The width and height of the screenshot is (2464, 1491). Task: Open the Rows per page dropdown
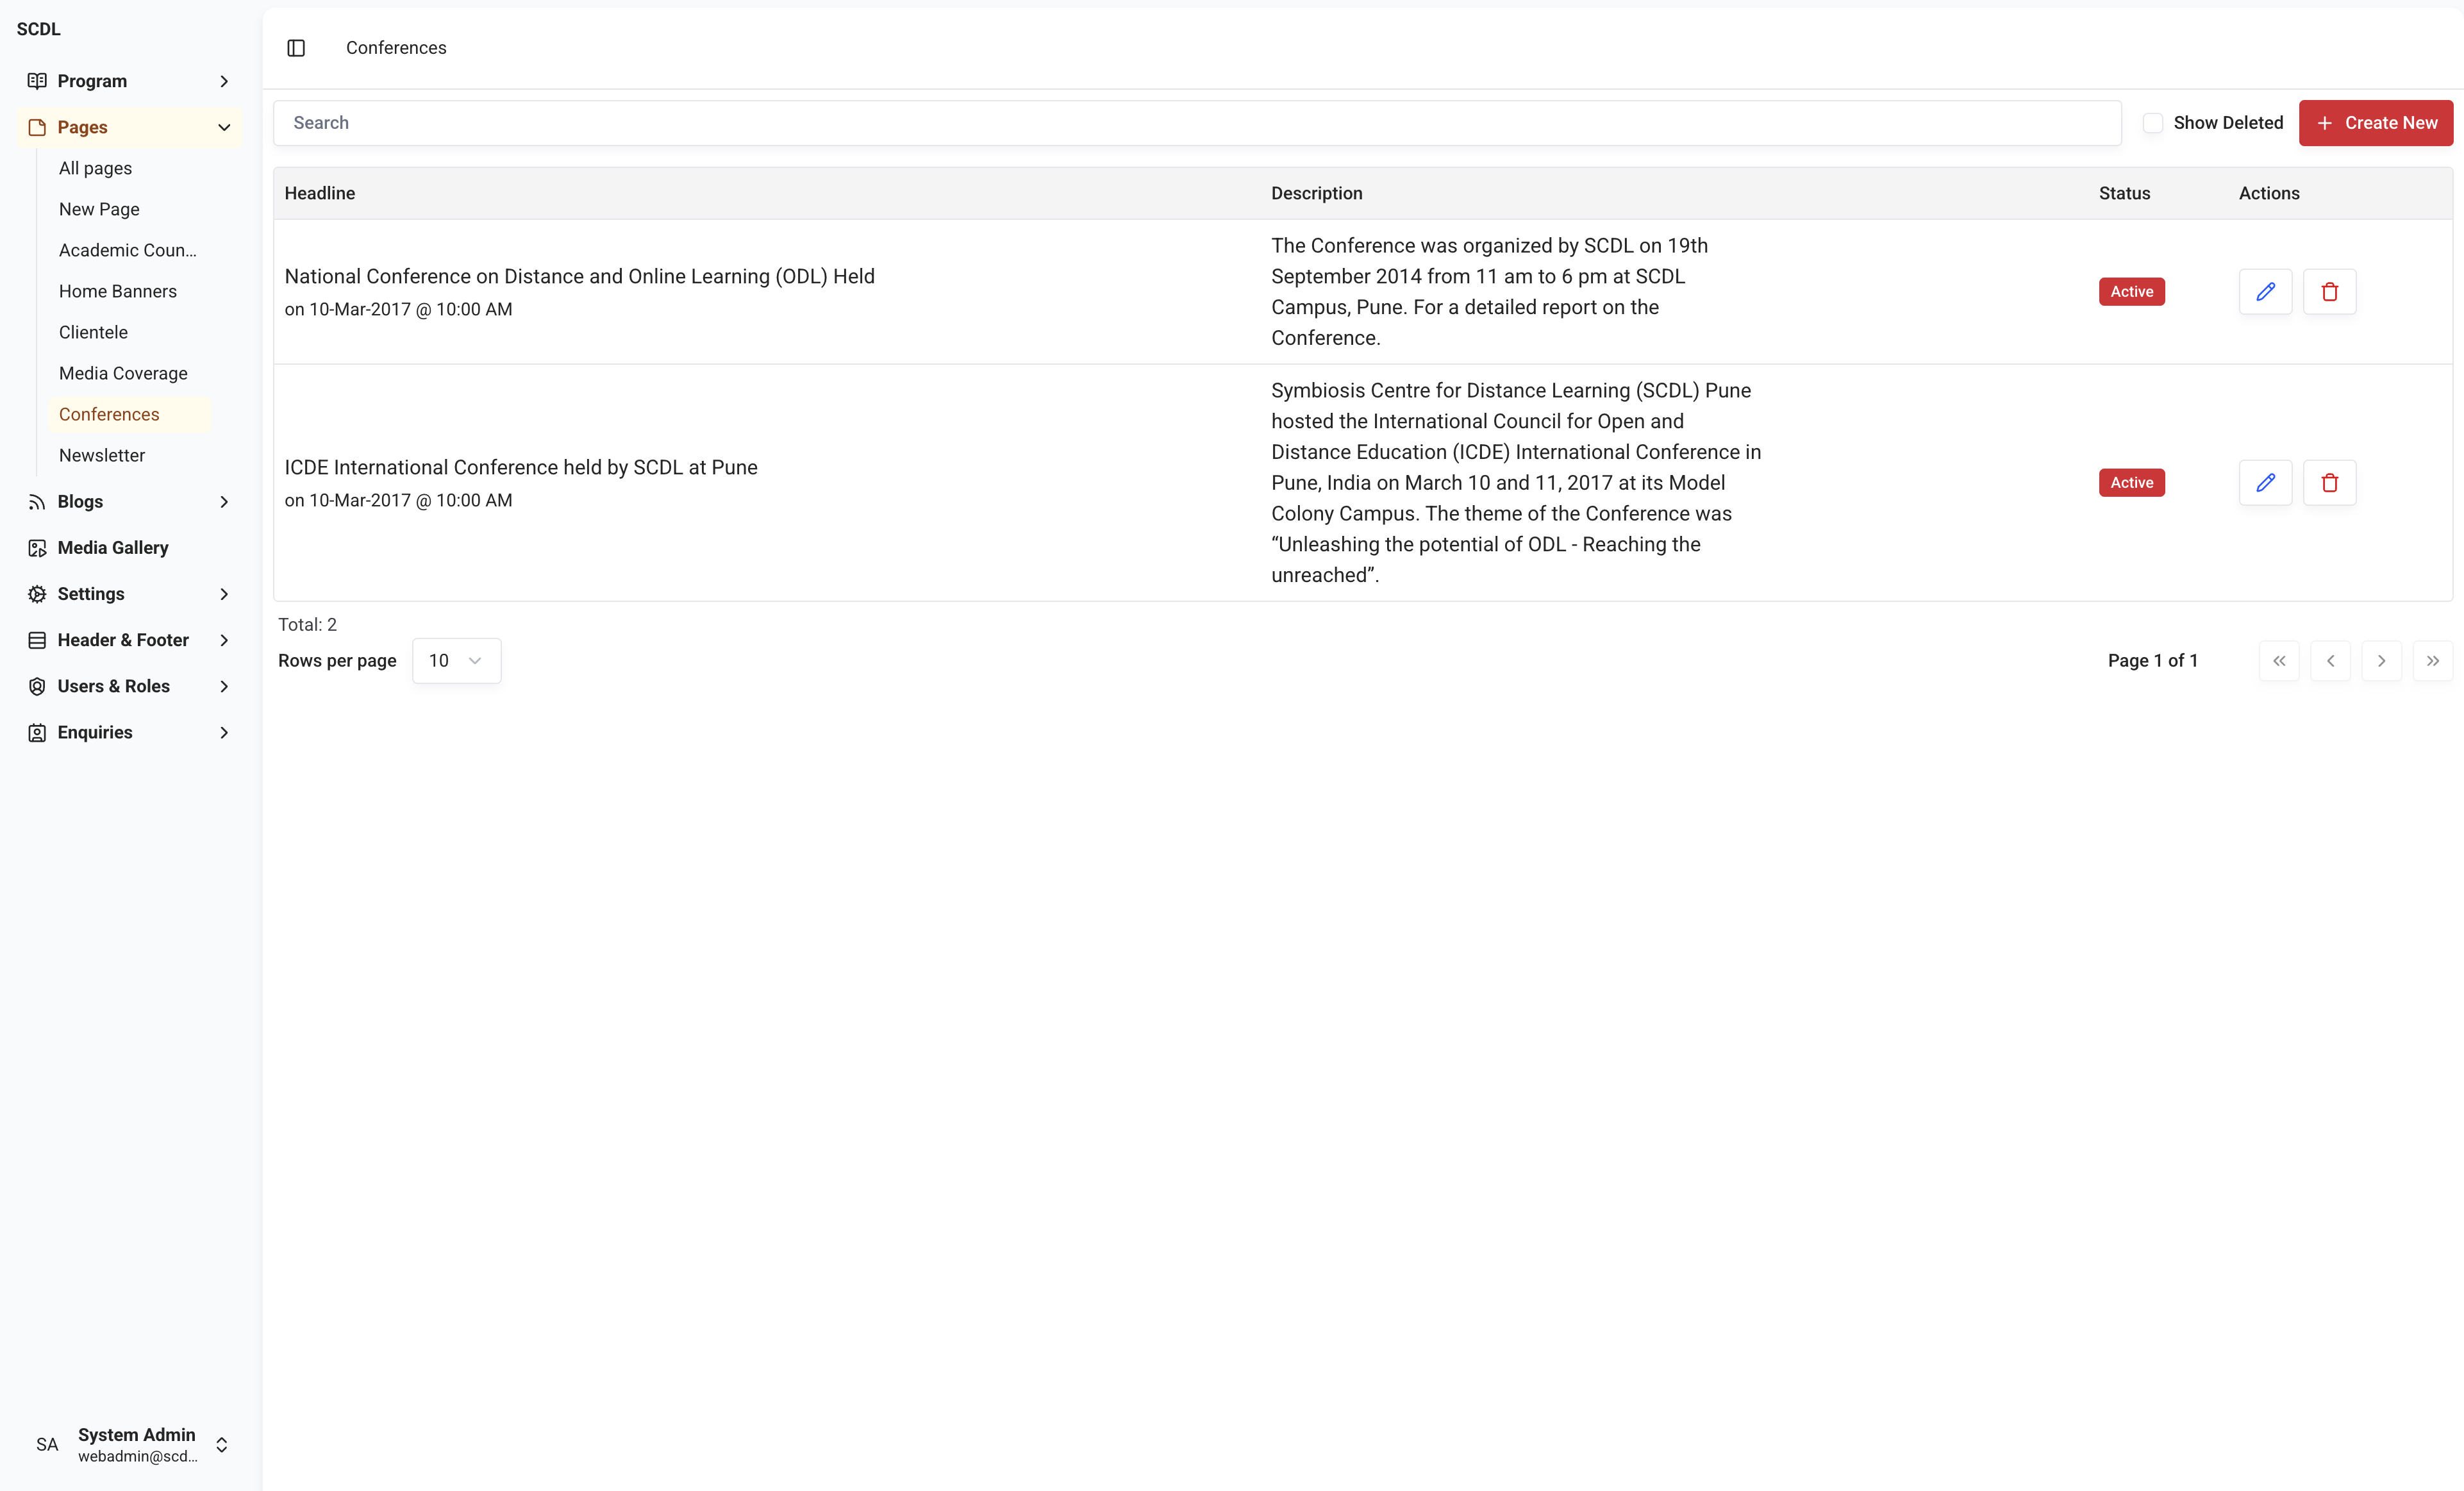click(x=456, y=660)
